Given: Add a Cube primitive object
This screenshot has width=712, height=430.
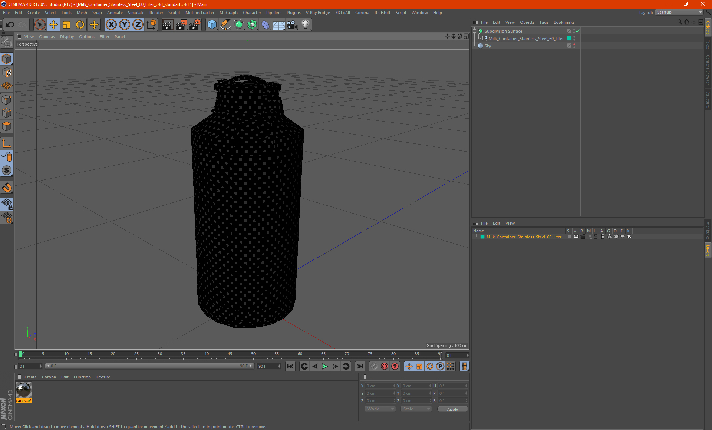Looking at the screenshot, I should point(212,25).
